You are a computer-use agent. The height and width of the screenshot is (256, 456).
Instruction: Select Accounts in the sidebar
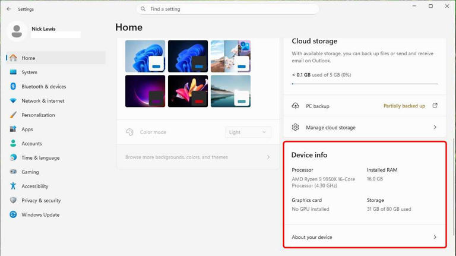point(56,143)
